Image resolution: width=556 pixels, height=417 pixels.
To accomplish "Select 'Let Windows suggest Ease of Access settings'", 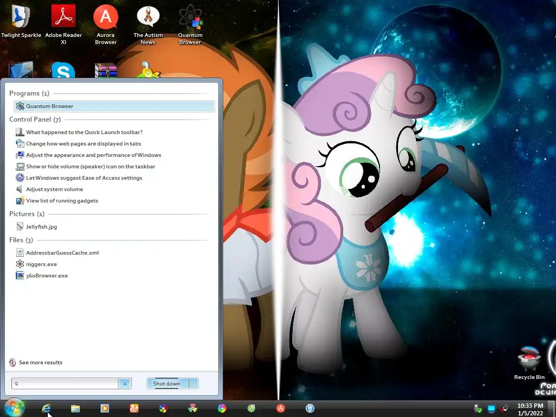I will tap(78, 178).
